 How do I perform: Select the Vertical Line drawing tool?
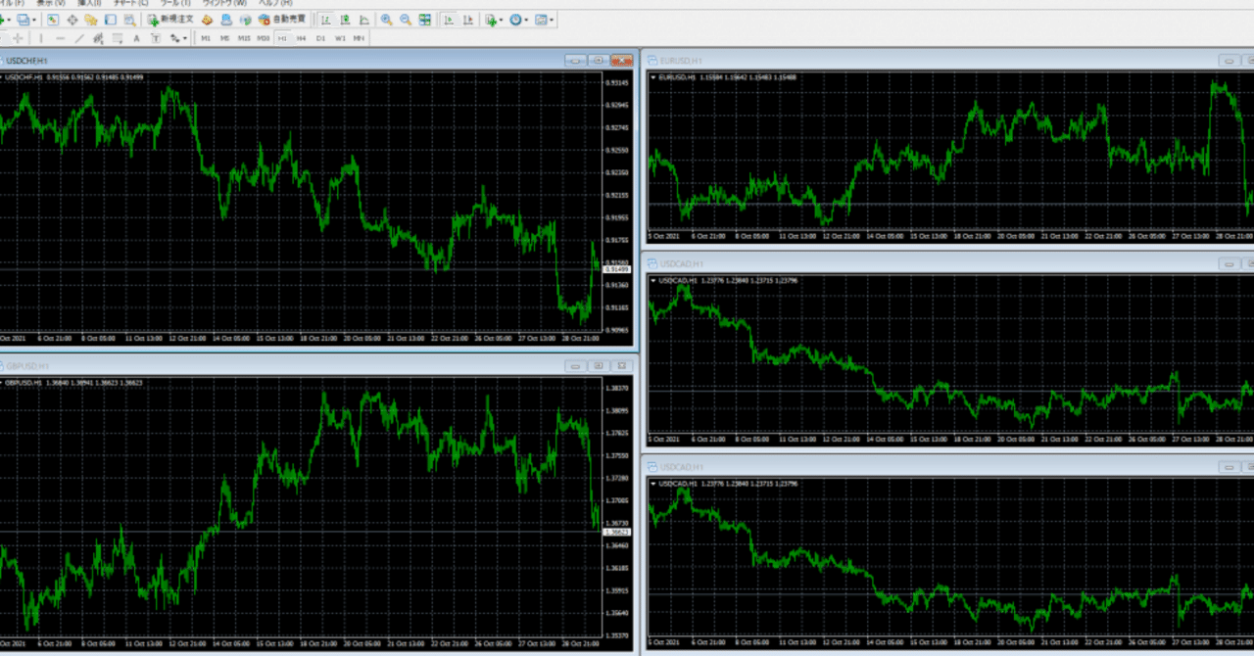pyautogui.click(x=41, y=38)
